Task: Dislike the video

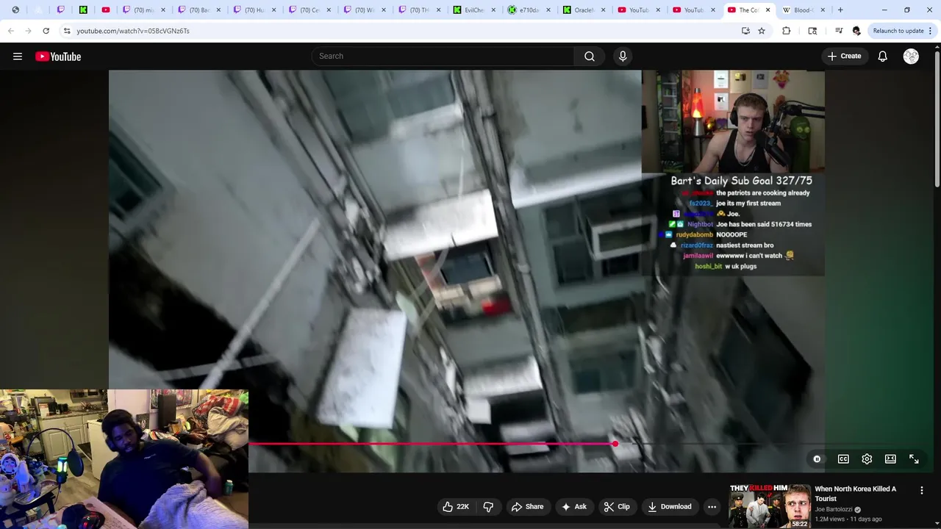Action: coord(488,506)
